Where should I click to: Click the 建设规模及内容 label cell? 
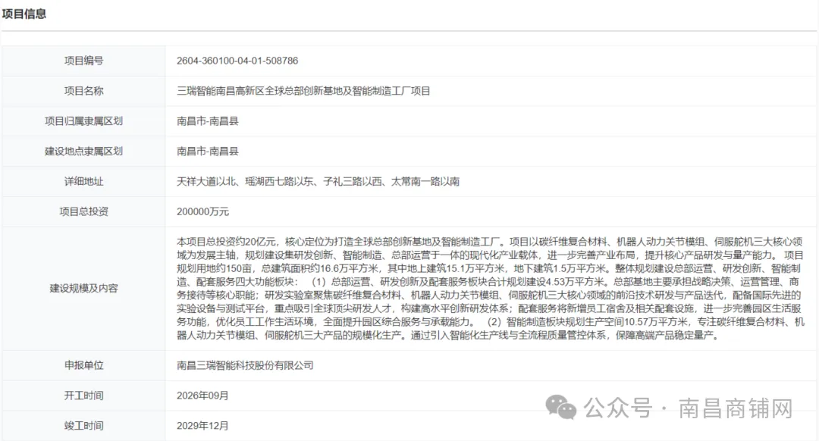point(83,288)
